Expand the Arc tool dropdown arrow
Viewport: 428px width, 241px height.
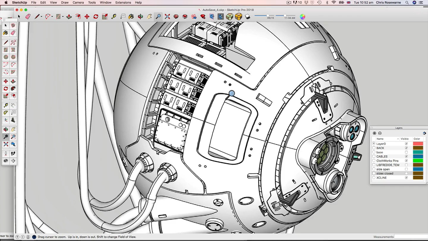(52, 17)
